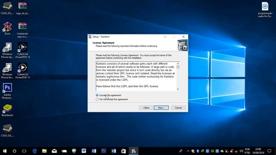Select the csgo_ds_la... archive on desktop
This screenshot has width=276, height=155.
coord(22,8)
